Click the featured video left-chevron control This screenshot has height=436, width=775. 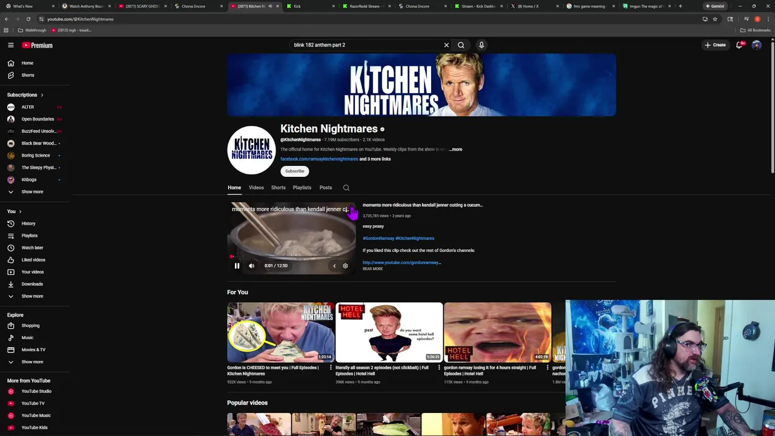pyautogui.click(x=334, y=266)
